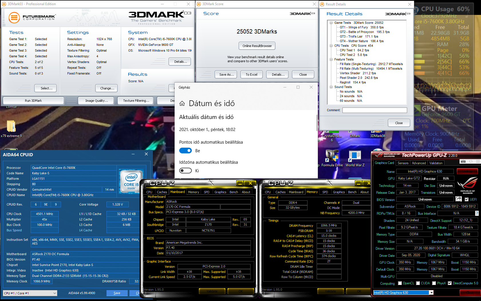The width and height of the screenshot is (481, 301).
Task: Collapse the Sound Tests tree node
Action: click(331, 87)
